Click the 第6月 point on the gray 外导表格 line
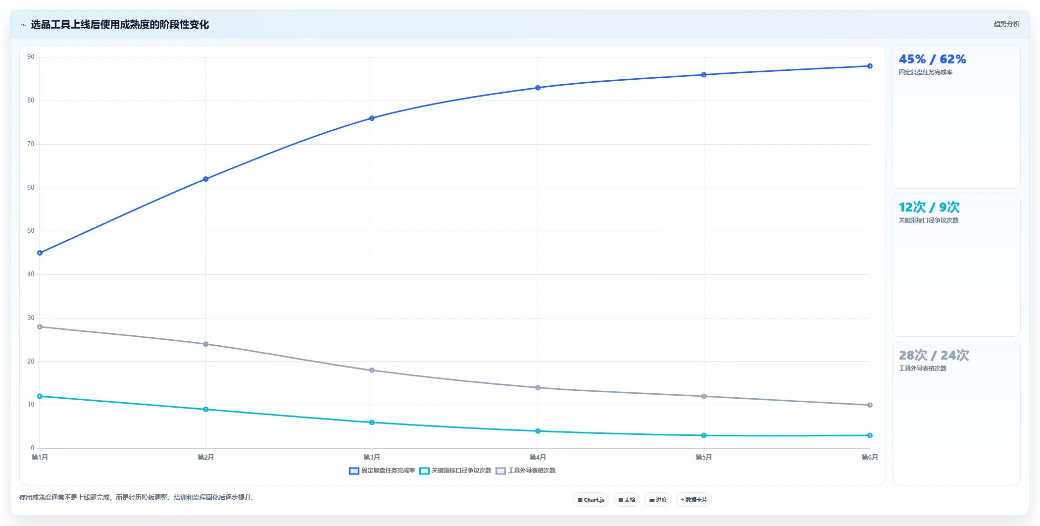Viewport: 1040px width, 526px height. pos(870,405)
